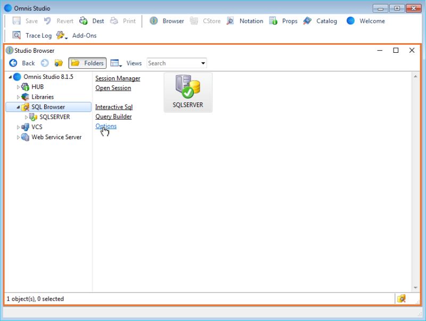The height and width of the screenshot is (321, 426).
Task: Click the Views label
Action: [134, 63]
